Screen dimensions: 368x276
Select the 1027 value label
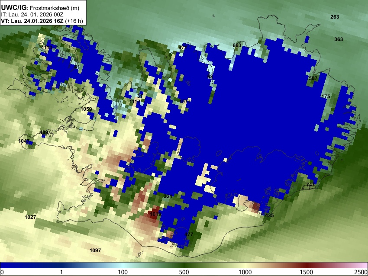30,217
